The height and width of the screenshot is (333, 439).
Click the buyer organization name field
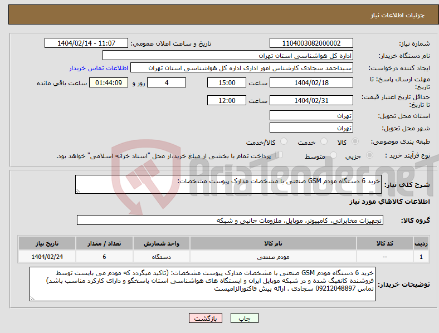point(228,55)
